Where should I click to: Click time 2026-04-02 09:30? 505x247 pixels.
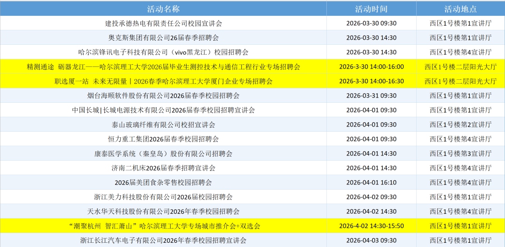[x=371, y=197]
